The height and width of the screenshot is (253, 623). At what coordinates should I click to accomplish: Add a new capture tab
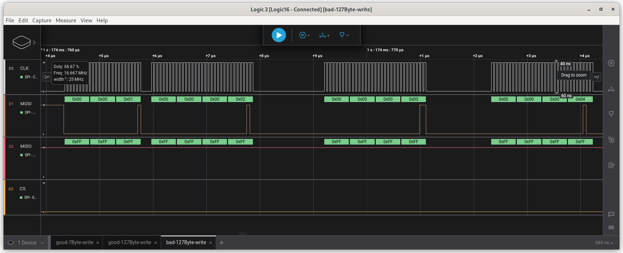[x=222, y=243]
